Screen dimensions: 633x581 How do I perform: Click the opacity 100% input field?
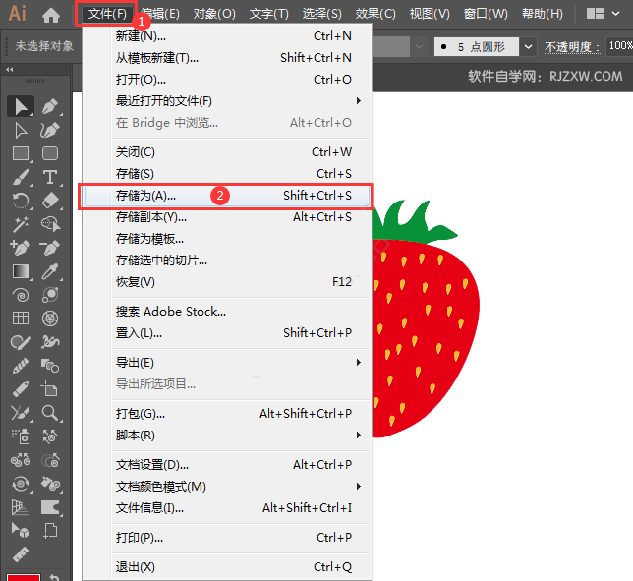619,46
